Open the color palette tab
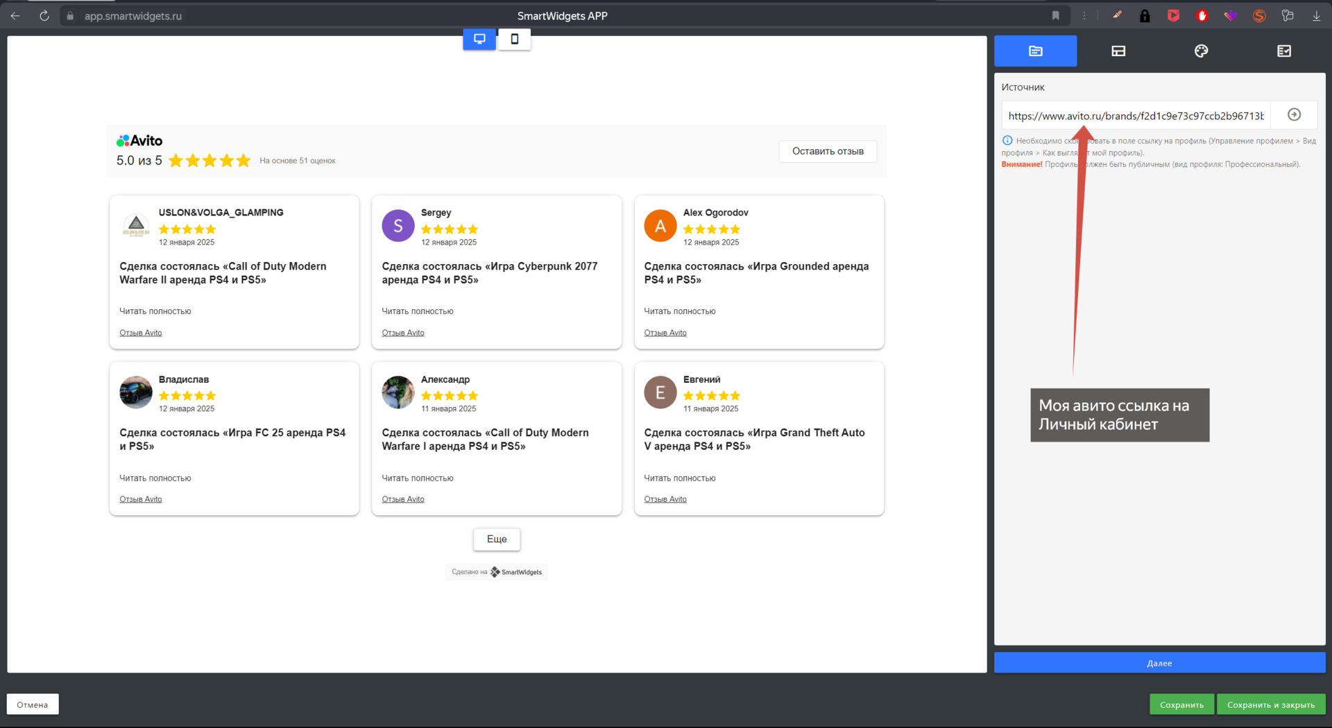The width and height of the screenshot is (1332, 728). point(1201,51)
